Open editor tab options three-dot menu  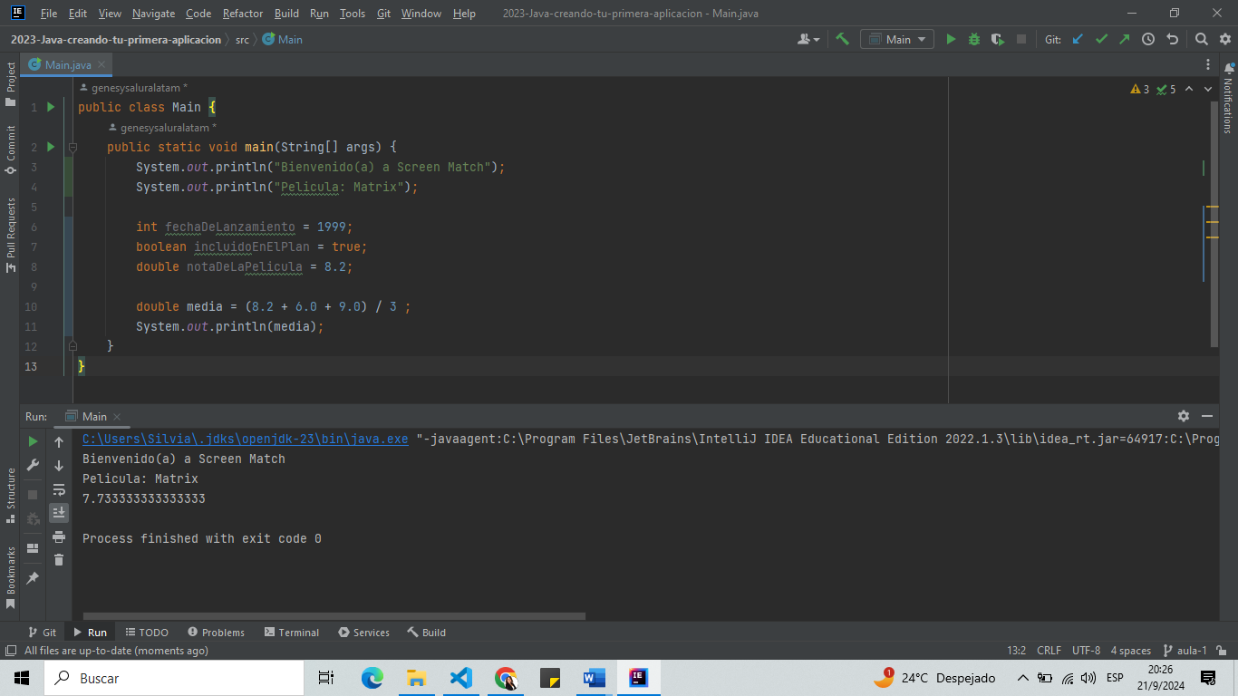point(1208,64)
